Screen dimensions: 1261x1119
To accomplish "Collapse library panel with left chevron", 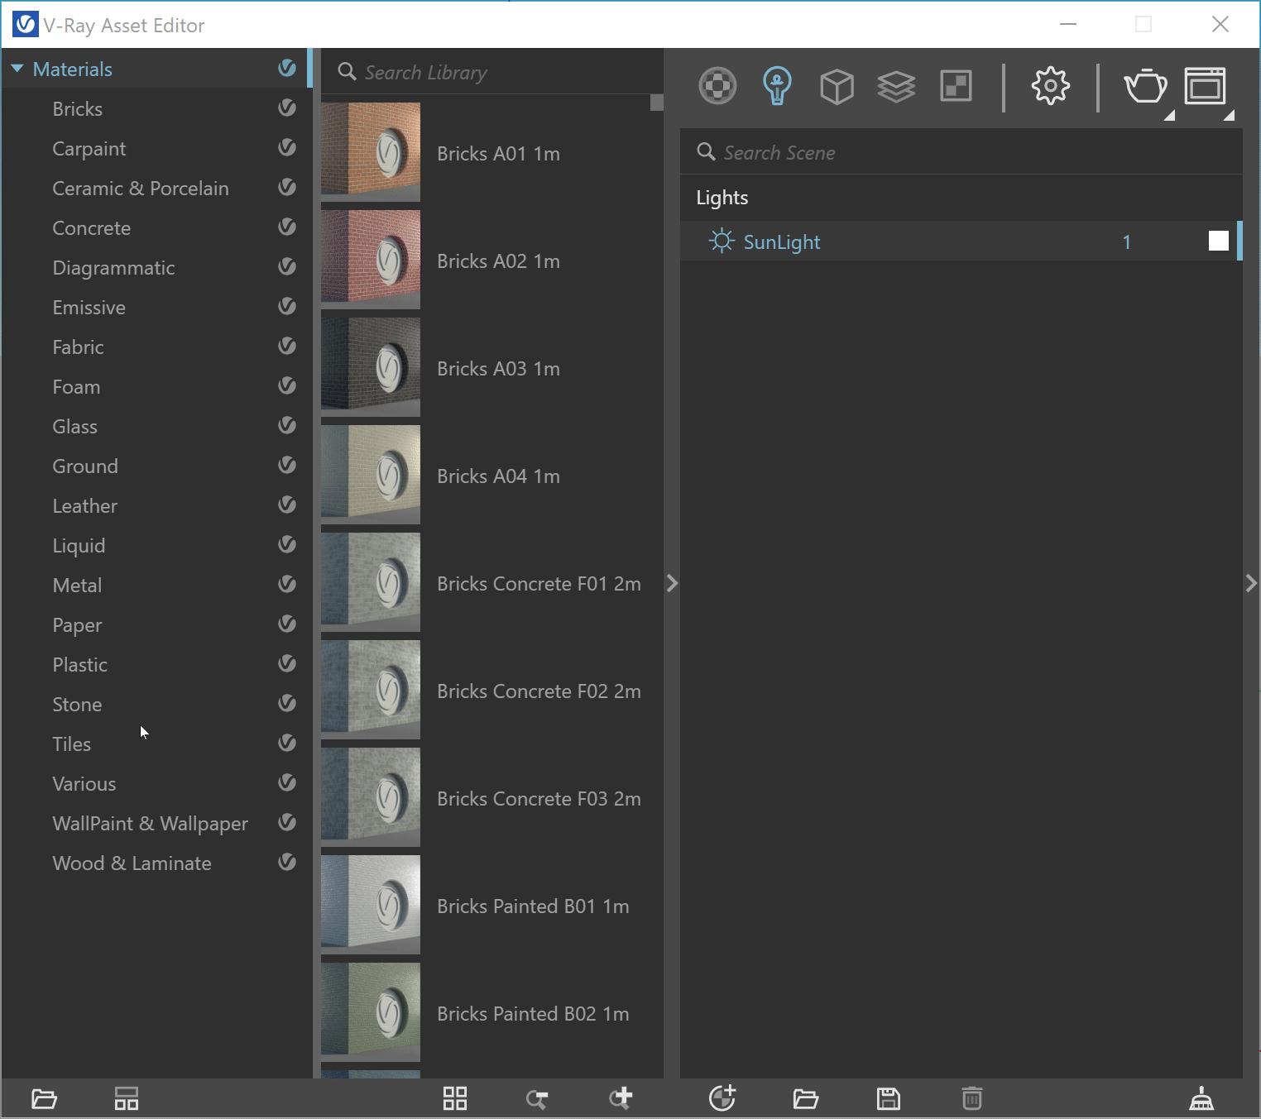I will click(672, 583).
